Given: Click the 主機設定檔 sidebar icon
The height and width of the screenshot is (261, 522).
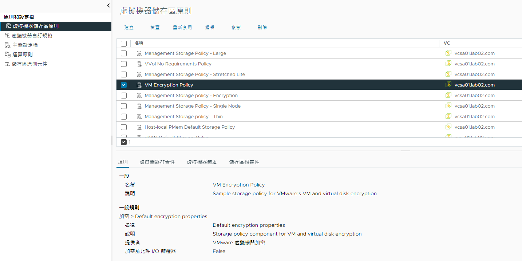Looking at the screenshot, I should [7, 45].
